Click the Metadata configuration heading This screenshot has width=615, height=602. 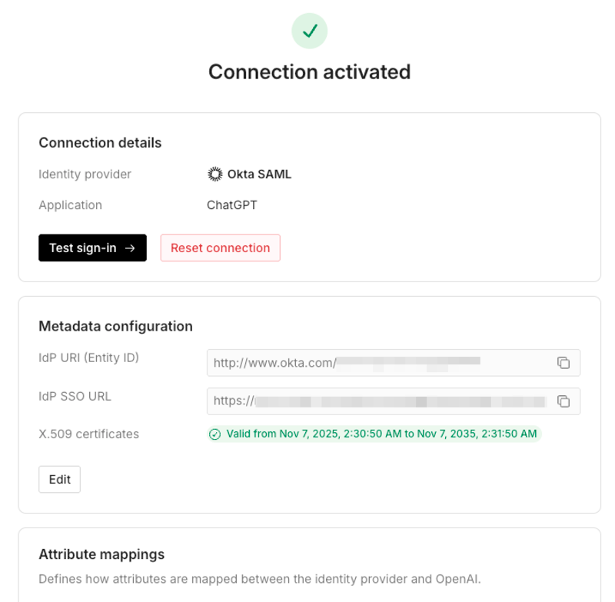115,326
